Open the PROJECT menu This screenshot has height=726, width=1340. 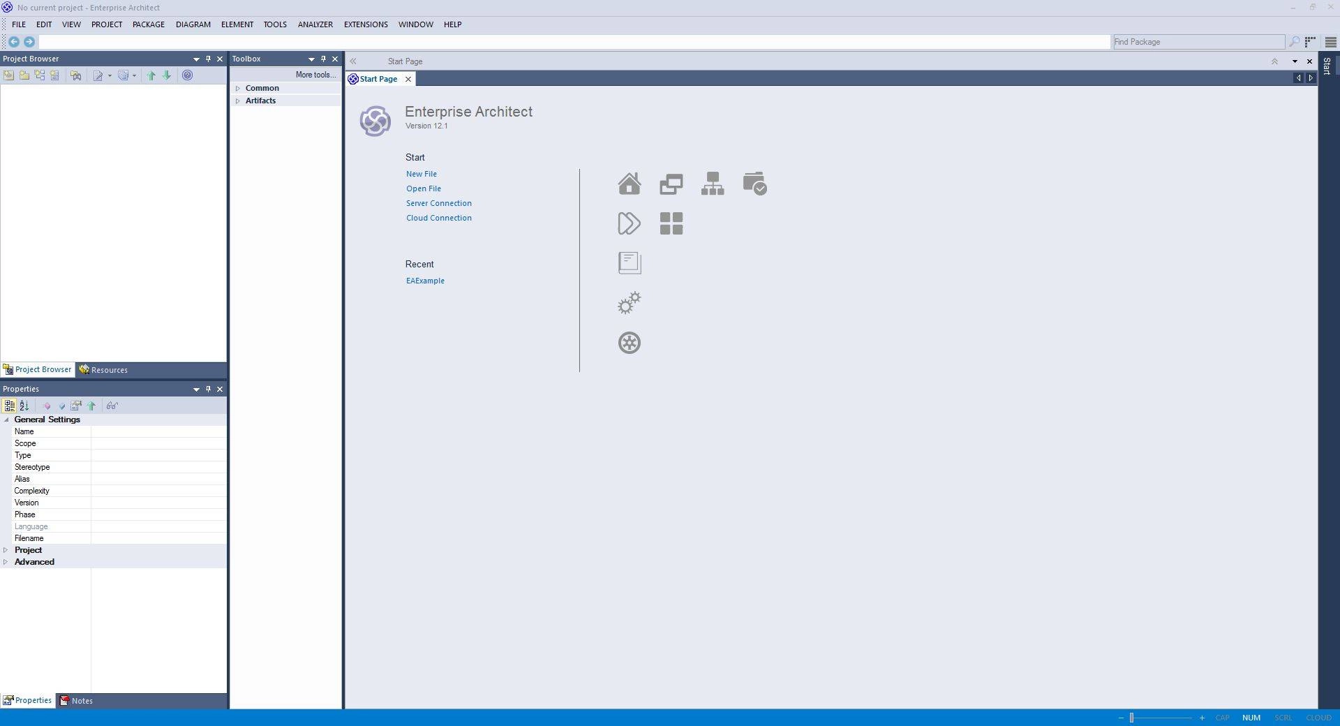coord(107,24)
